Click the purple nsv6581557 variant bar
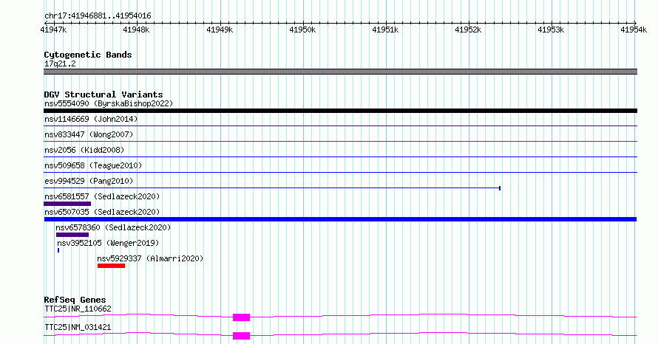Image resolution: width=658 pixels, height=344 pixels. point(67,204)
